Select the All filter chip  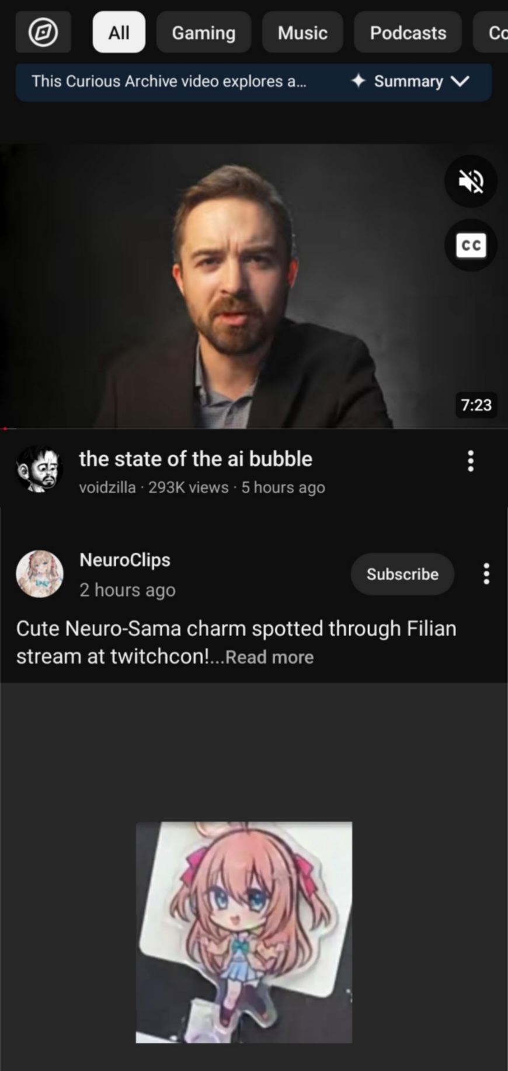(119, 32)
